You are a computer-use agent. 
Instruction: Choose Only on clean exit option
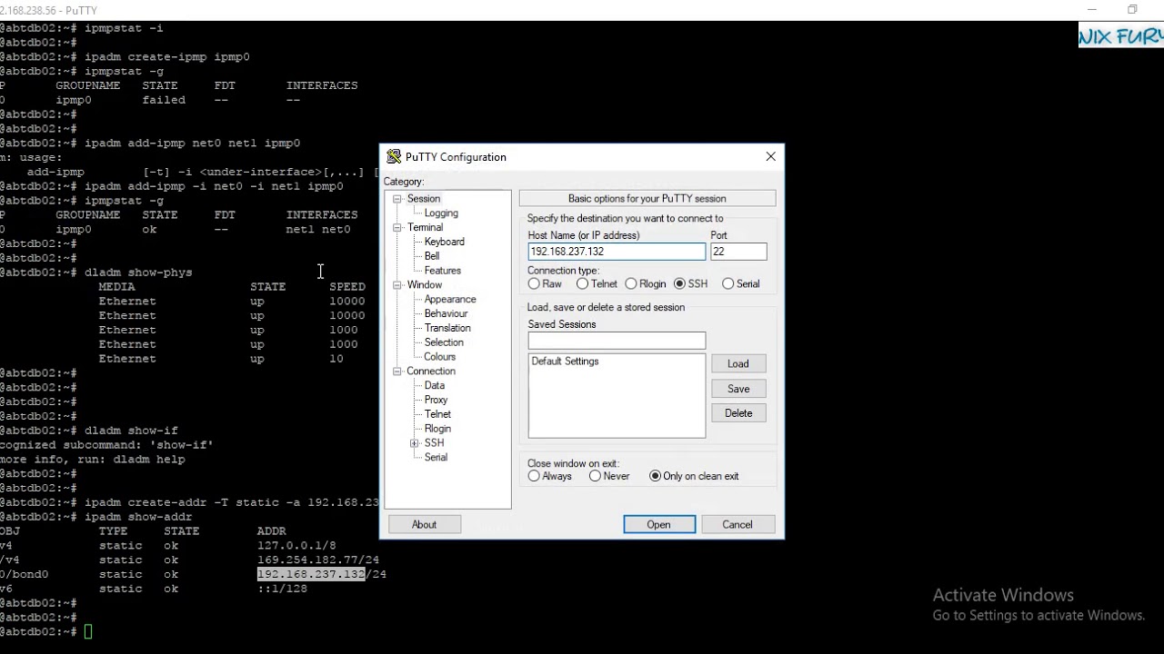[x=655, y=476]
